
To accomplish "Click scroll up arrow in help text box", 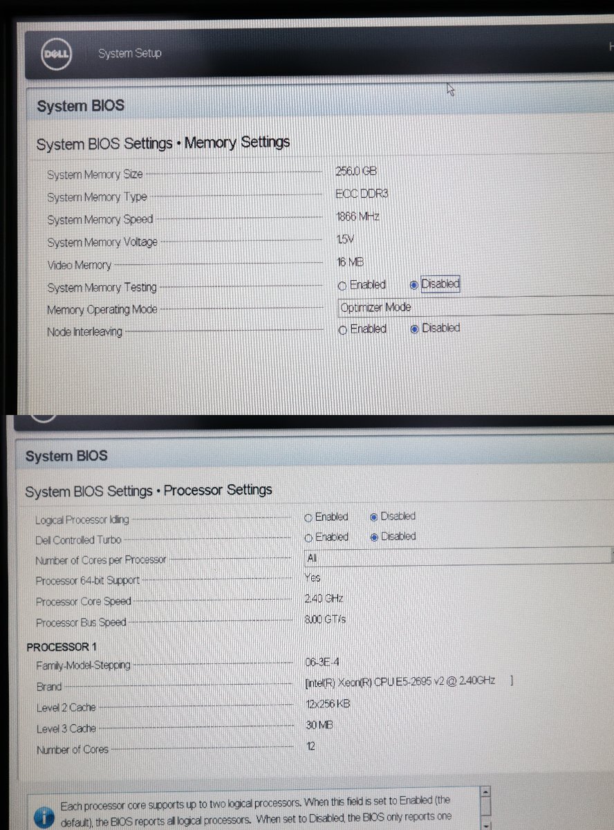I will pos(486,792).
